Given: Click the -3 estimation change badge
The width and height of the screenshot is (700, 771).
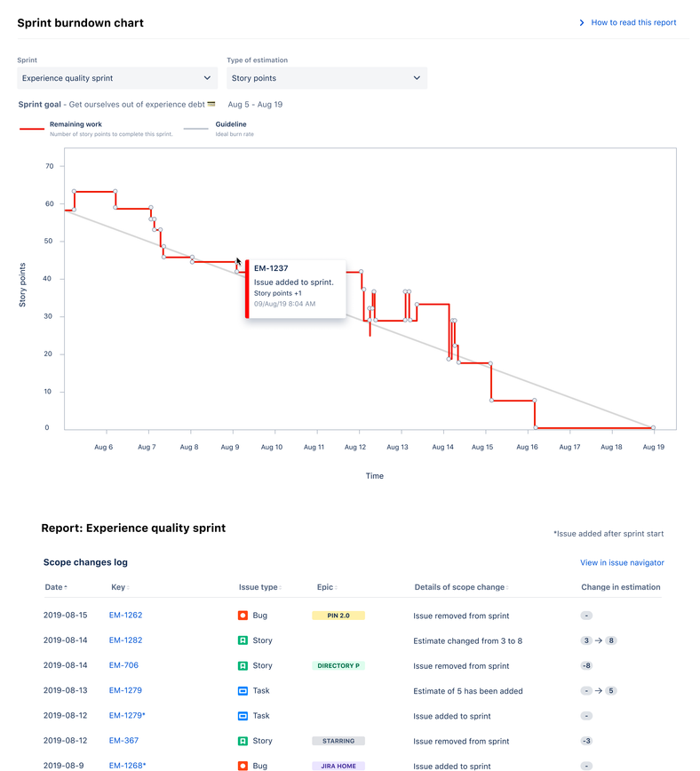Looking at the screenshot, I should pos(586,741).
